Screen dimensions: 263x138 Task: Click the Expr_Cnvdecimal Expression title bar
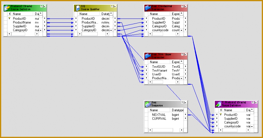point(166,8)
